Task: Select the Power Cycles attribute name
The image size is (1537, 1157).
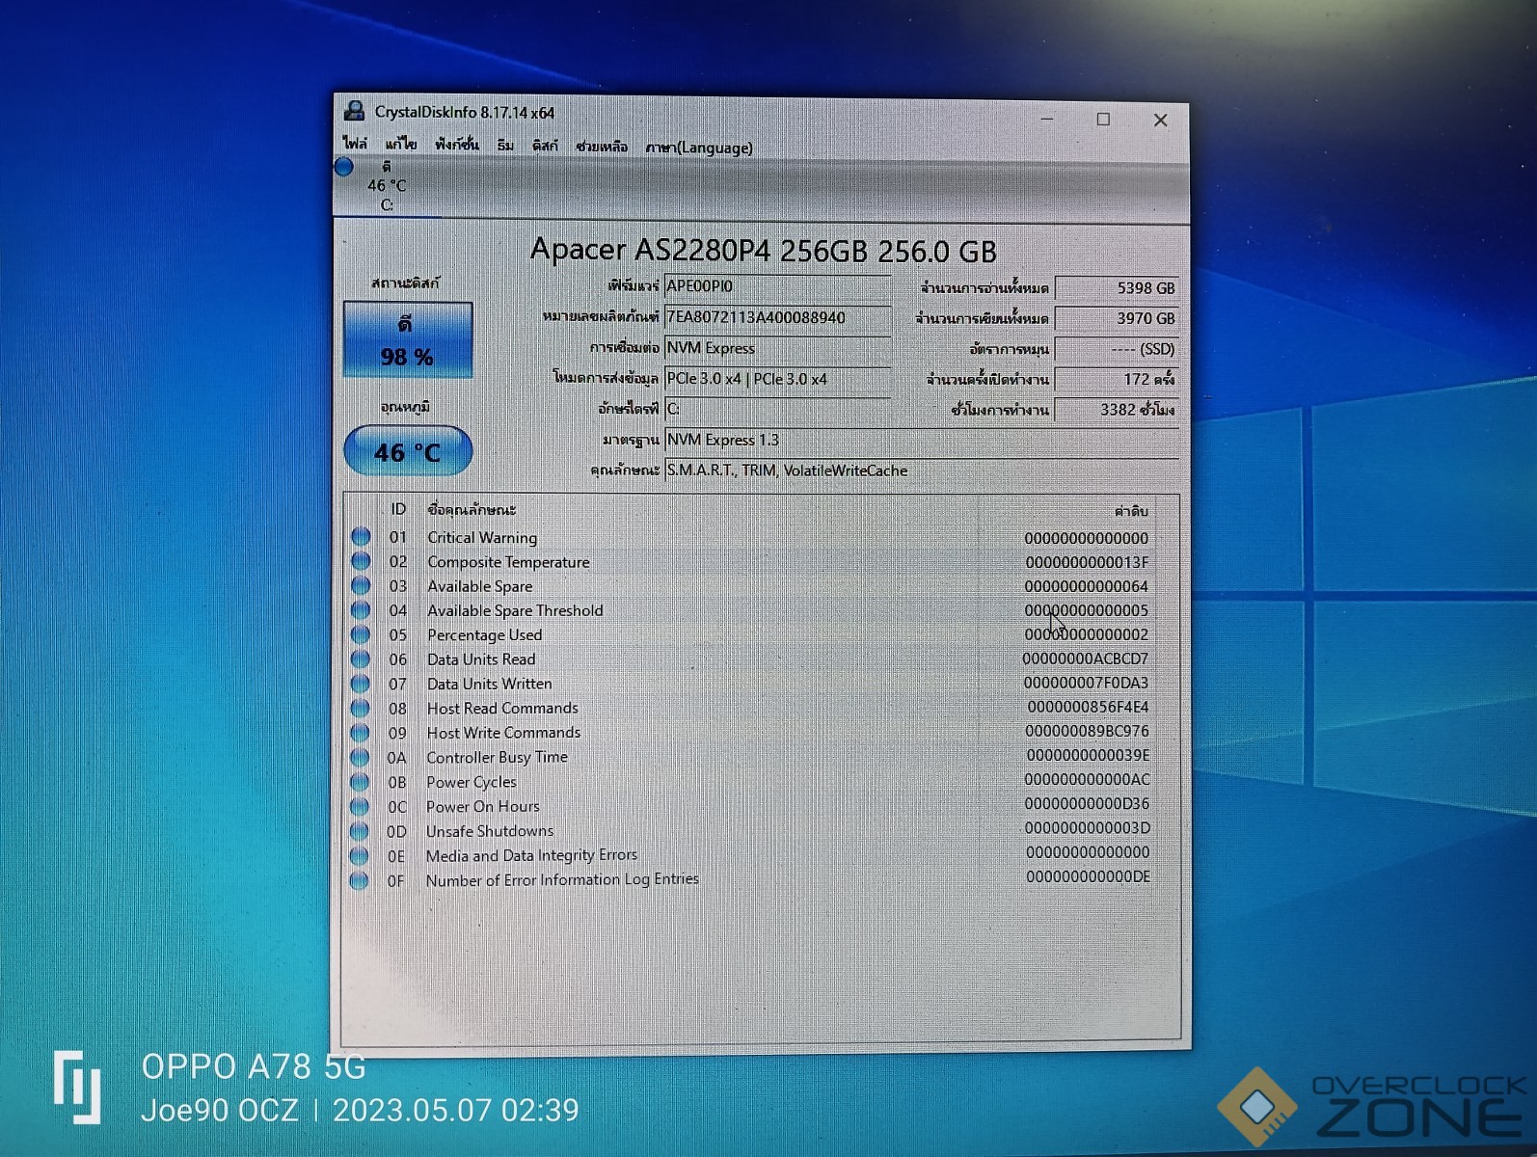Action: (x=472, y=782)
